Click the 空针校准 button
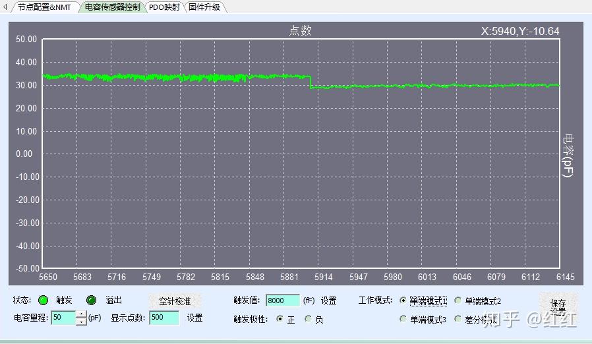This screenshot has width=592, height=344. click(175, 301)
